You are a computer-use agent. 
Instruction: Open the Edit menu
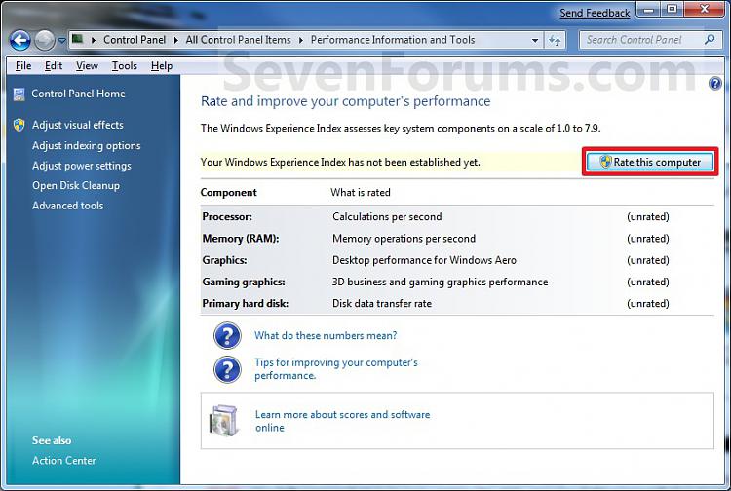pos(54,66)
